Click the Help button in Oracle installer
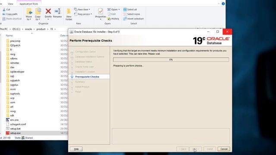 (x=76, y=149)
